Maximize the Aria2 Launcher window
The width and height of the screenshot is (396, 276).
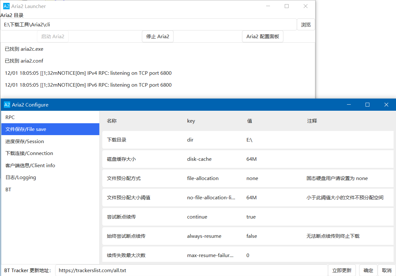(x=287, y=6)
